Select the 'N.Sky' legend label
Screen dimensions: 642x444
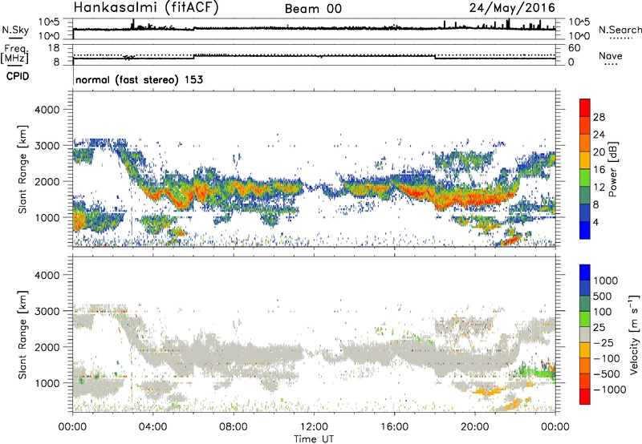[x=15, y=30]
